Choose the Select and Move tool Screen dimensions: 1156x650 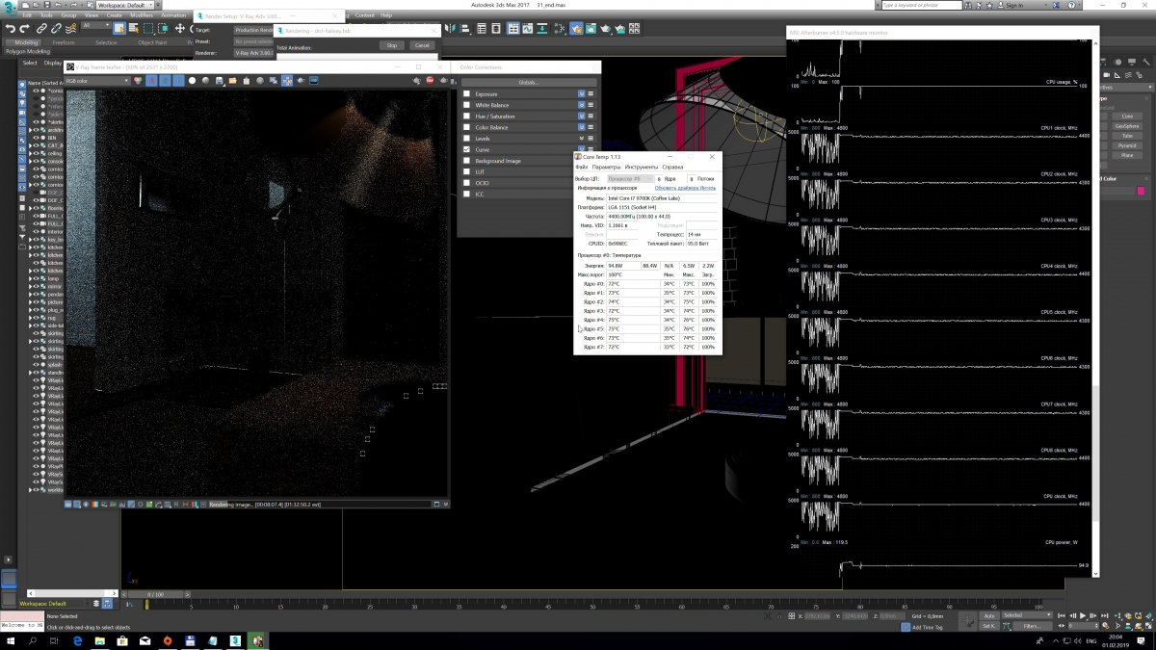(180, 29)
